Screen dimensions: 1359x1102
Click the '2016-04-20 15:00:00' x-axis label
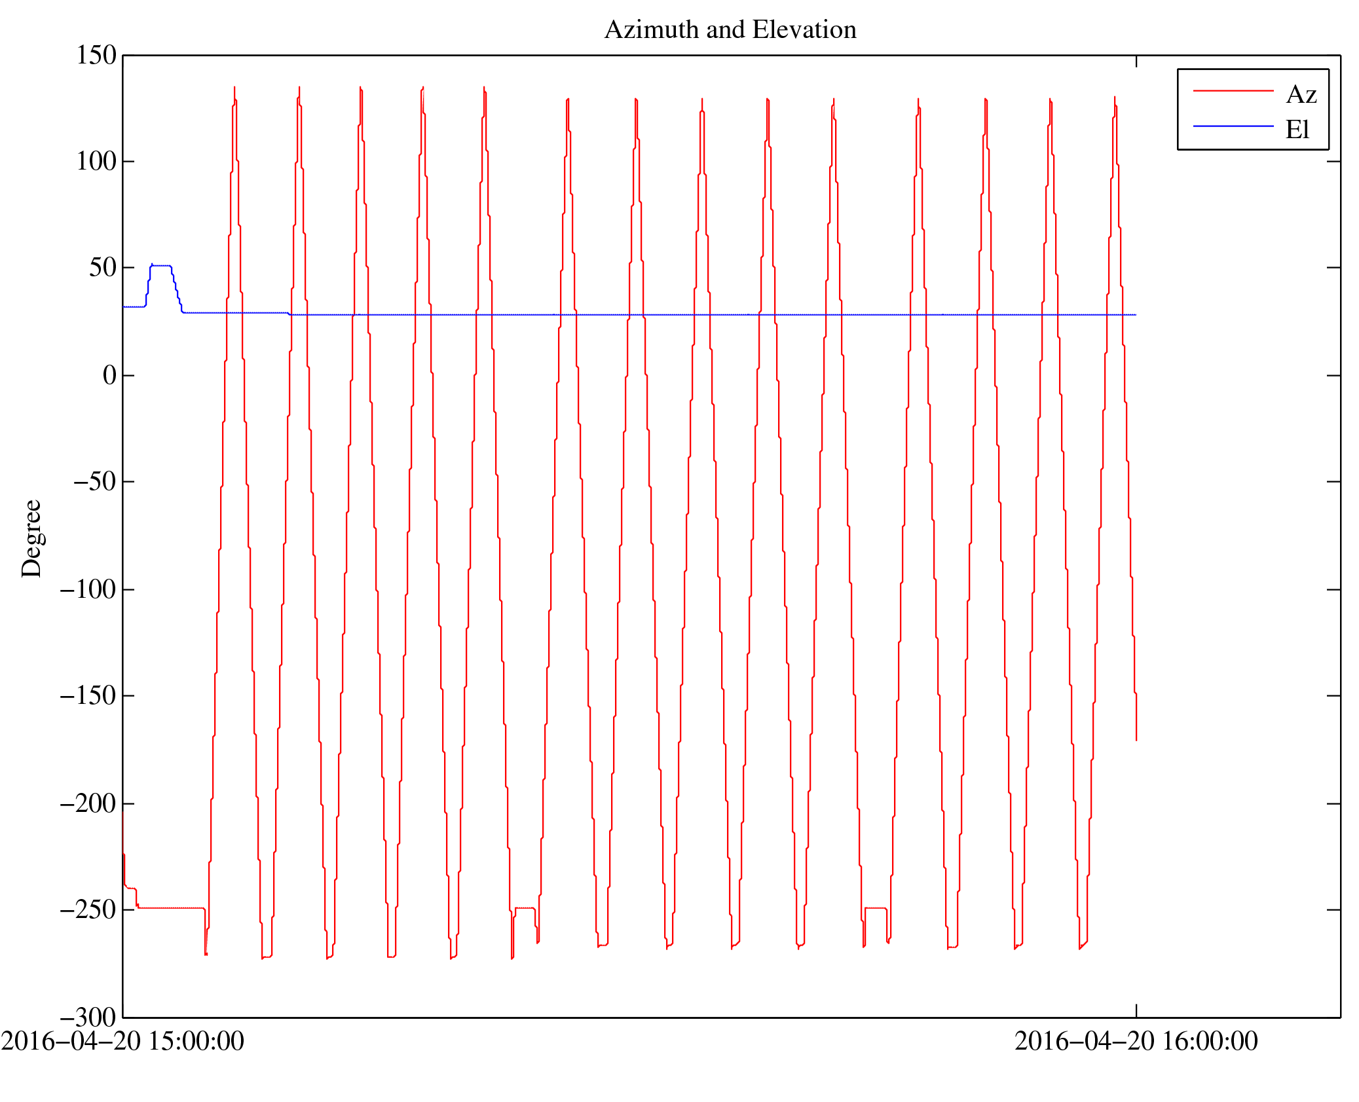[x=122, y=1042]
